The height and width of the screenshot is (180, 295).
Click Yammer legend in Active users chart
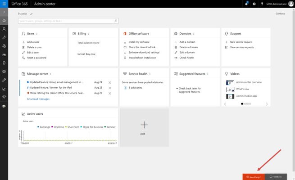110,127
